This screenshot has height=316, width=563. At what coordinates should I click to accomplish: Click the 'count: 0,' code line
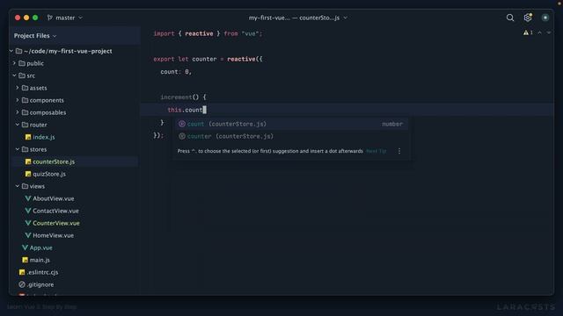(x=176, y=72)
